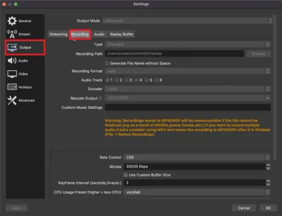Click the Apply button
Screen dimensions: 282x216
16,208
